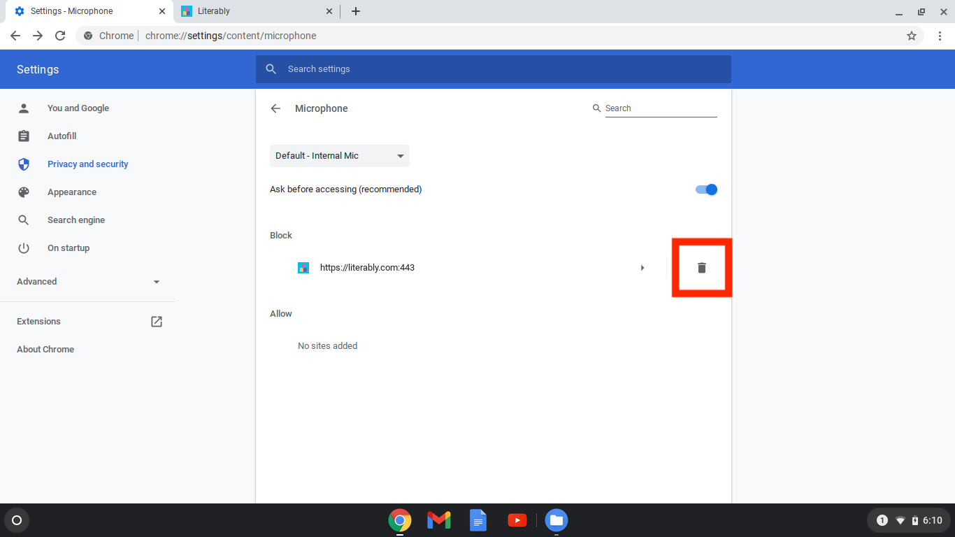Viewport: 955px width, 537px height.
Task: Close the Settings - Microphone tab
Action: tap(162, 11)
